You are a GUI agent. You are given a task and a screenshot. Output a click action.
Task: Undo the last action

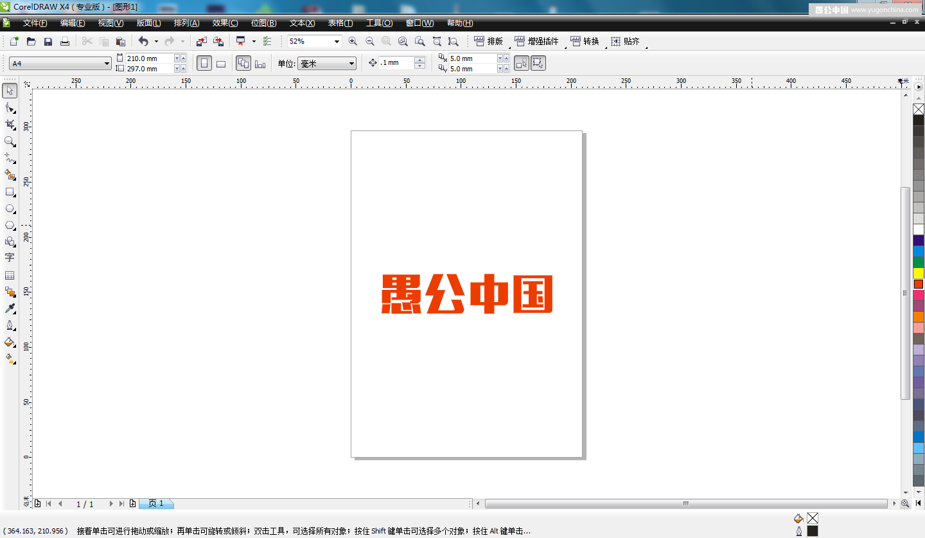[143, 41]
